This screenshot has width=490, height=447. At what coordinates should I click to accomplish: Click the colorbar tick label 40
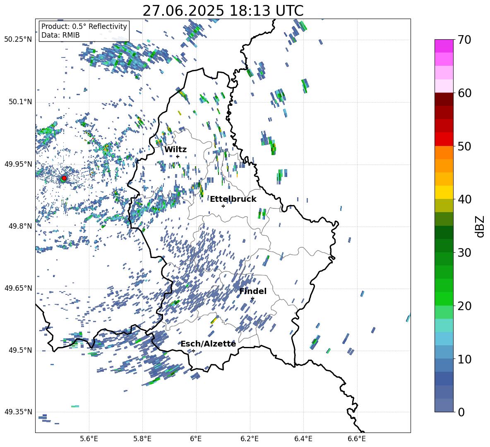(x=464, y=199)
